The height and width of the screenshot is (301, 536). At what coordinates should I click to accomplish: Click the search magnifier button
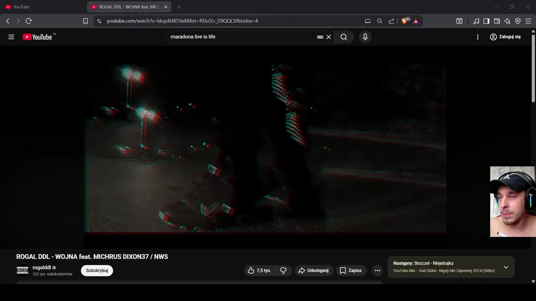point(344,37)
